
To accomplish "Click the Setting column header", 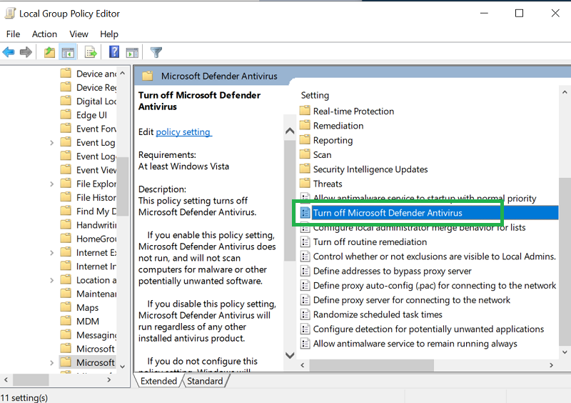I will (315, 95).
